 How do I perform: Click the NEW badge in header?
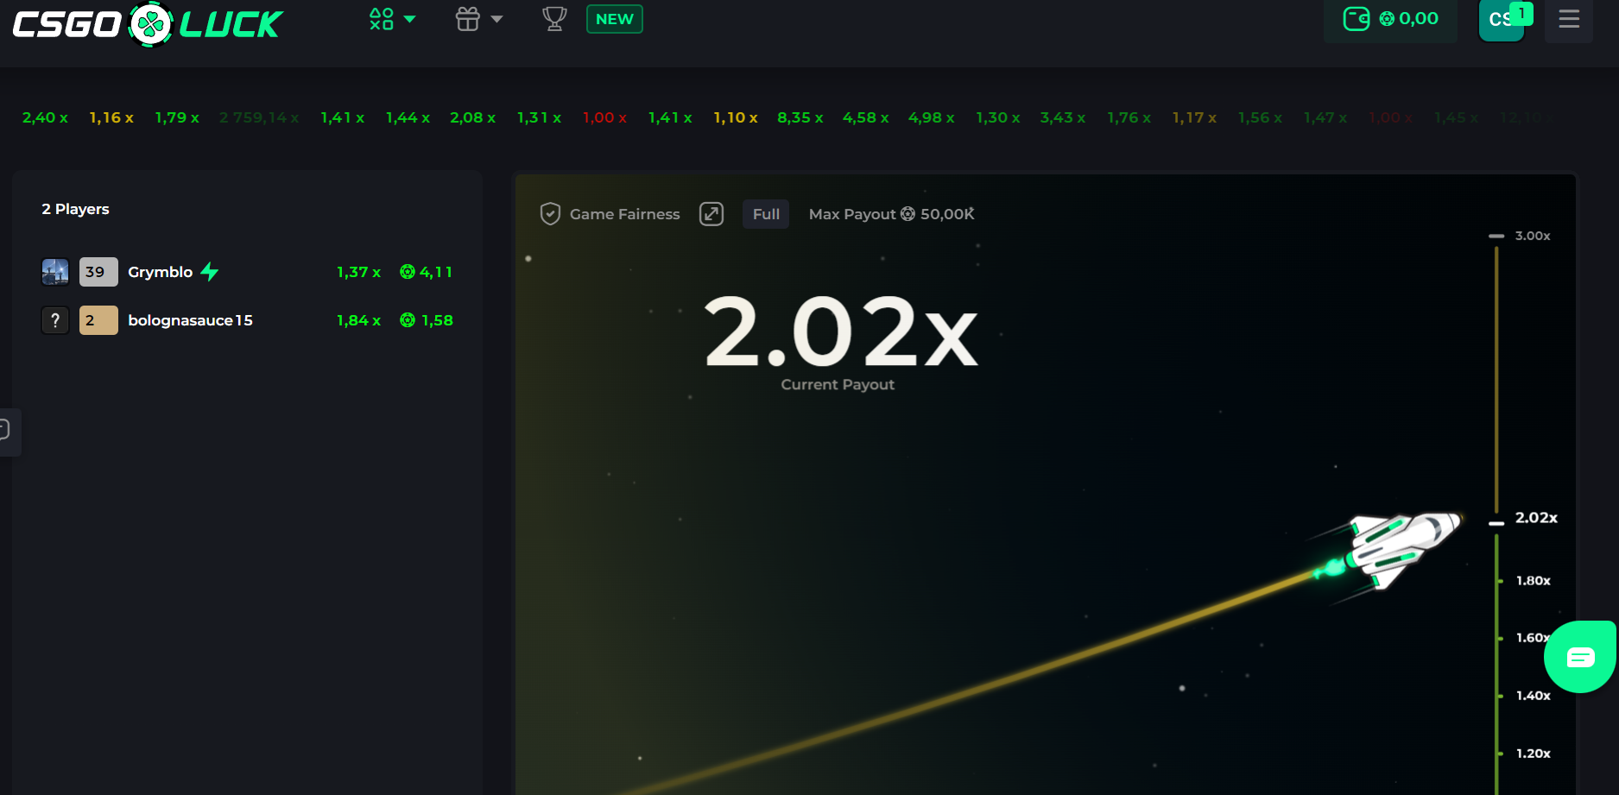(614, 19)
